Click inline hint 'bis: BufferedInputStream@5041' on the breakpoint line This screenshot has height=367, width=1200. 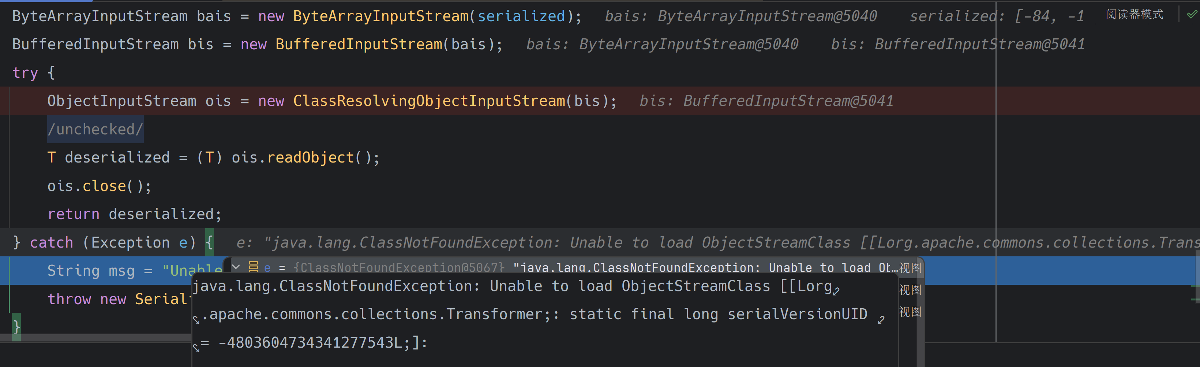click(x=766, y=101)
